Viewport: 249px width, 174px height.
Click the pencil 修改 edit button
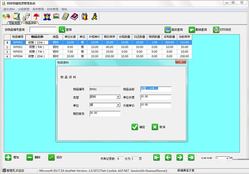pos(51,157)
